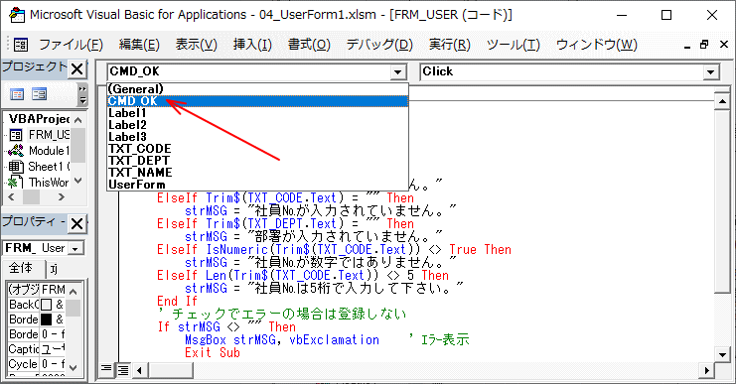Screen dimensions: 736x384
Task: Select CMD_OK in the object list
Action: pyautogui.click(x=257, y=101)
